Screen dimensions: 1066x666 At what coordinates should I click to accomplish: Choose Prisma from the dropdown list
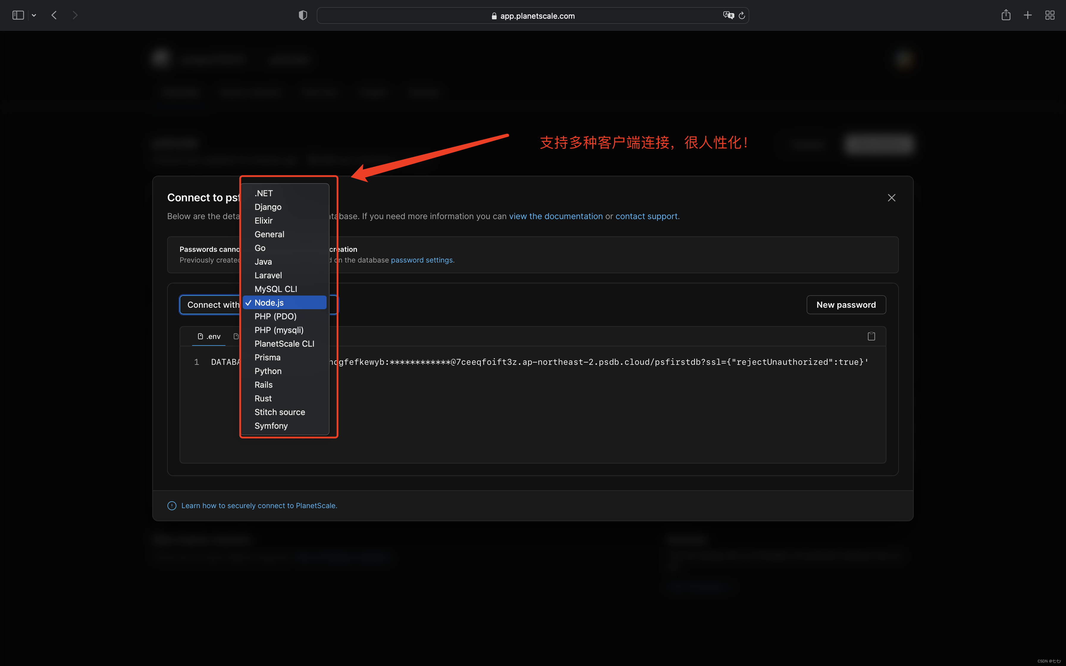[x=285, y=357]
